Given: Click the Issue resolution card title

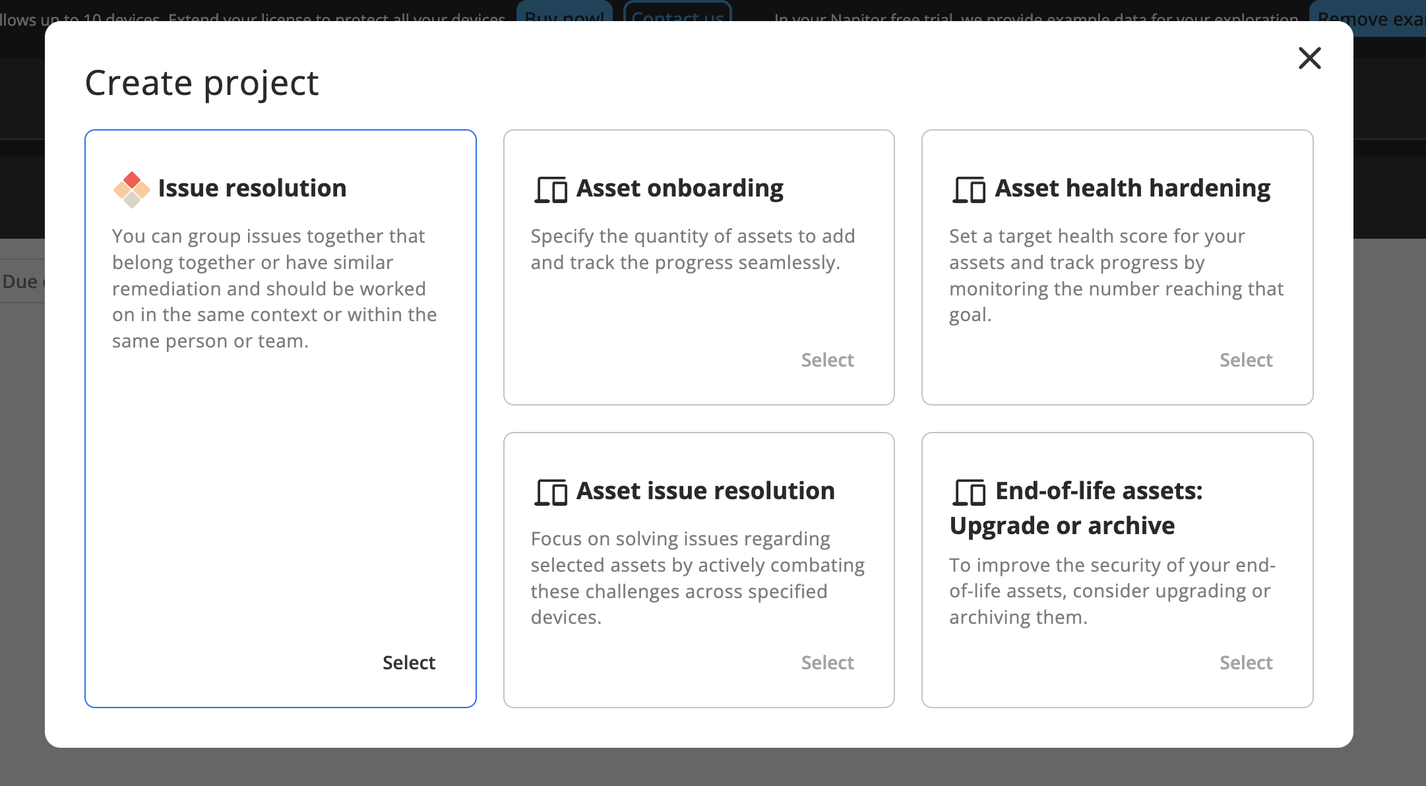Looking at the screenshot, I should 252,189.
